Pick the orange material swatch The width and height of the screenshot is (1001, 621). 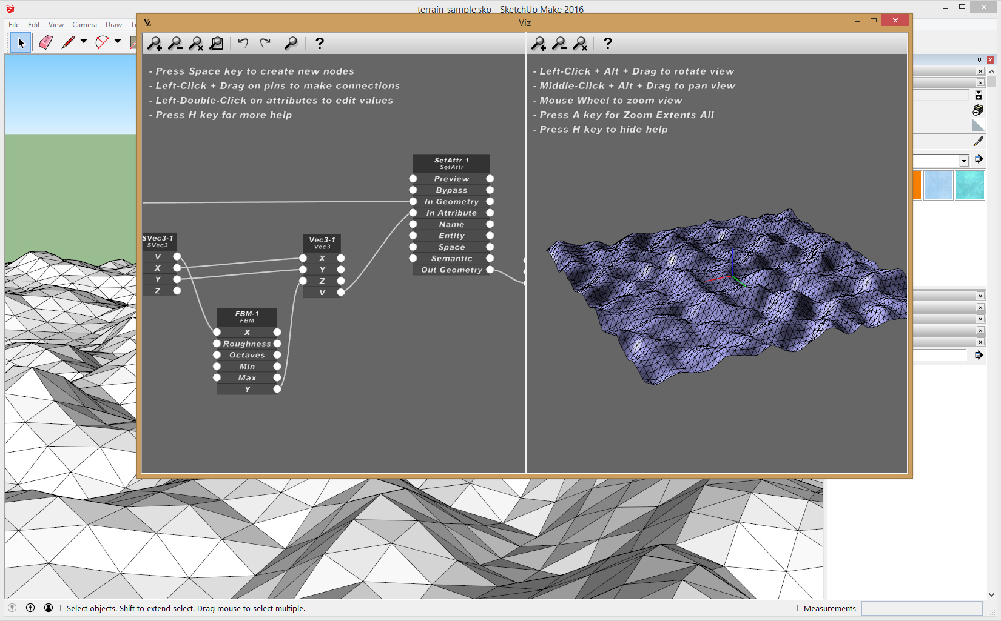[917, 185]
